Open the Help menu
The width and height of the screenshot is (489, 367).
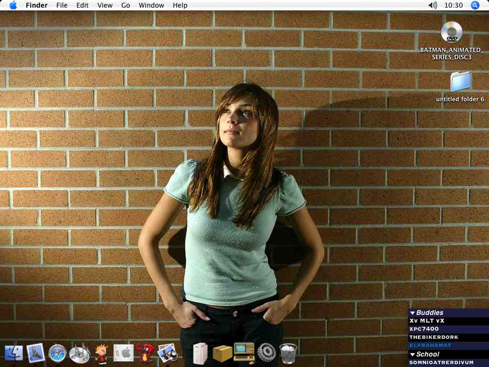(x=180, y=5)
